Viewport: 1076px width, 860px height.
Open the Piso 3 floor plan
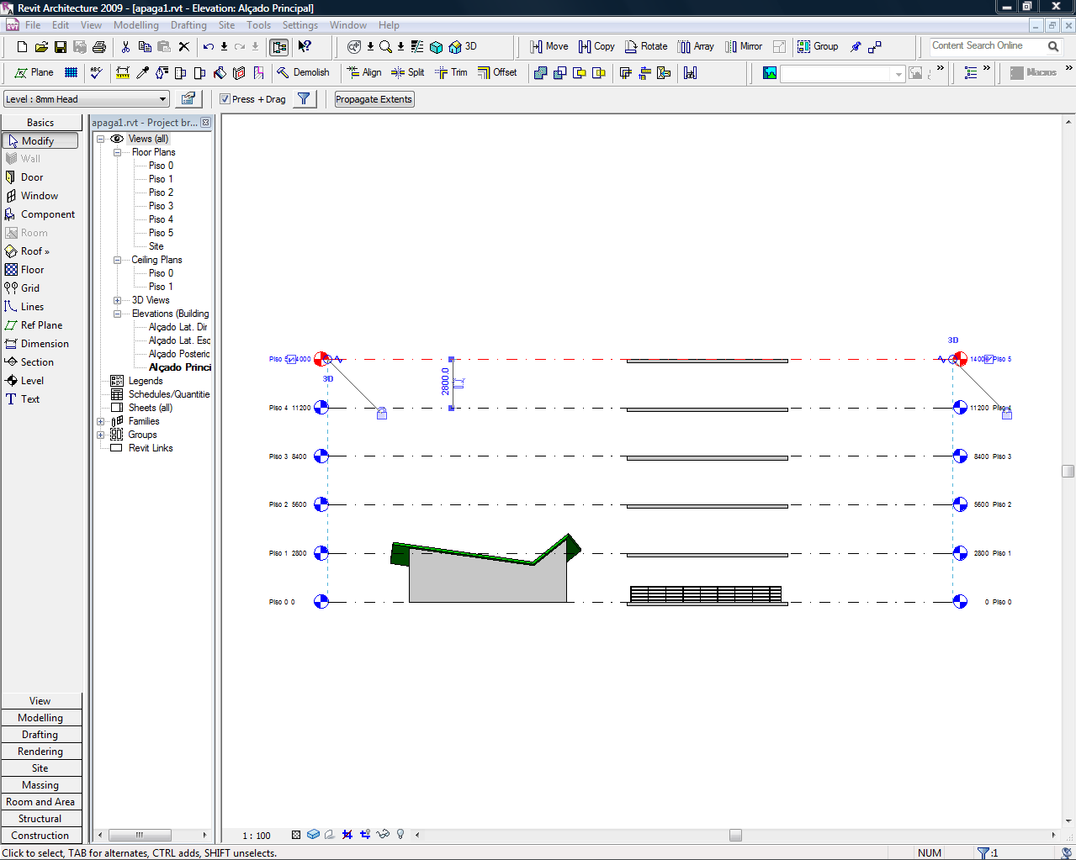coord(161,206)
